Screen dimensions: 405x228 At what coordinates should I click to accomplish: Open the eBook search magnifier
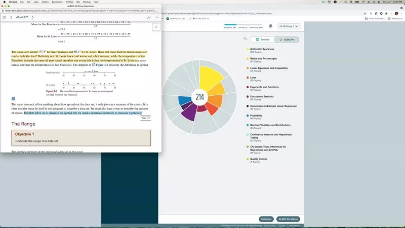click(149, 17)
